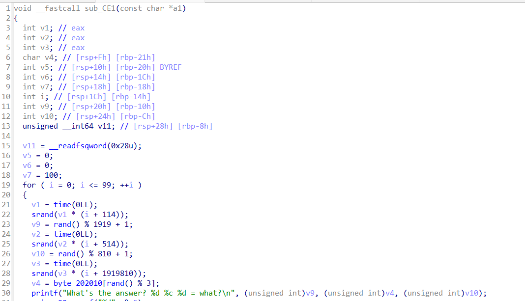This screenshot has width=525, height=301.
Task: Click the byte_202010 array reference
Action: click(78, 283)
